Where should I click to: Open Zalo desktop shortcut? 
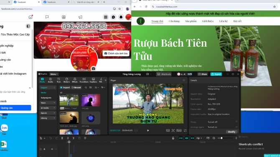coord(4,129)
